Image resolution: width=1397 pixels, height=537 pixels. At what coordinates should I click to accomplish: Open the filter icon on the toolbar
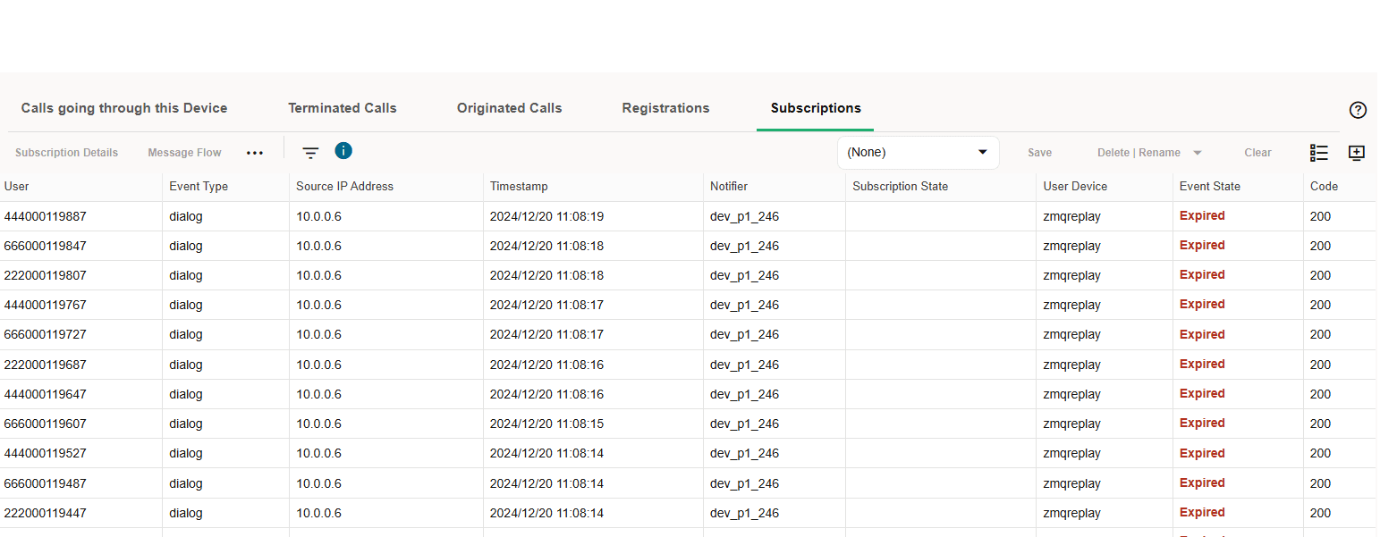[310, 153]
